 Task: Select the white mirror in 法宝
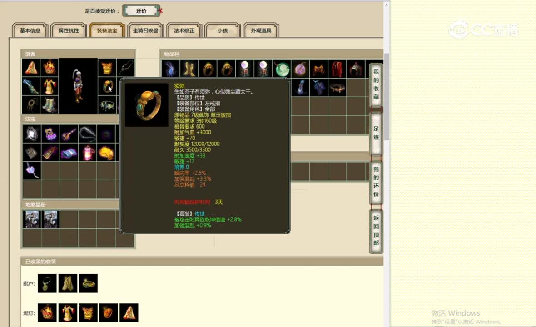(32, 134)
